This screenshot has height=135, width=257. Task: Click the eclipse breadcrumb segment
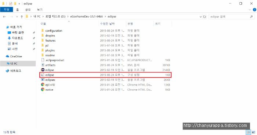(112, 16)
